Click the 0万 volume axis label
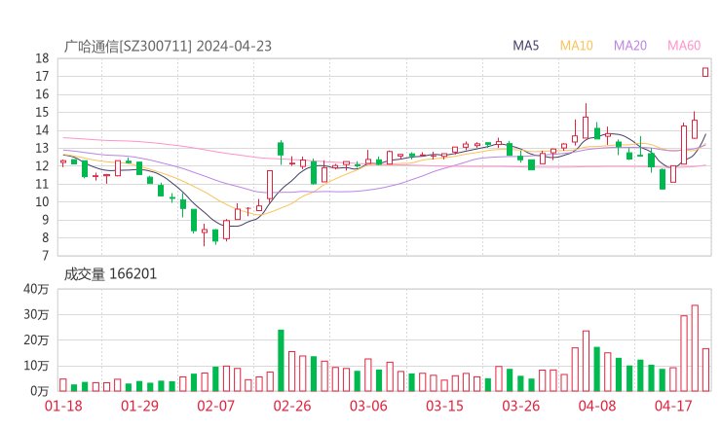The width and height of the screenshot is (721, 428). (x=40, y=391)
